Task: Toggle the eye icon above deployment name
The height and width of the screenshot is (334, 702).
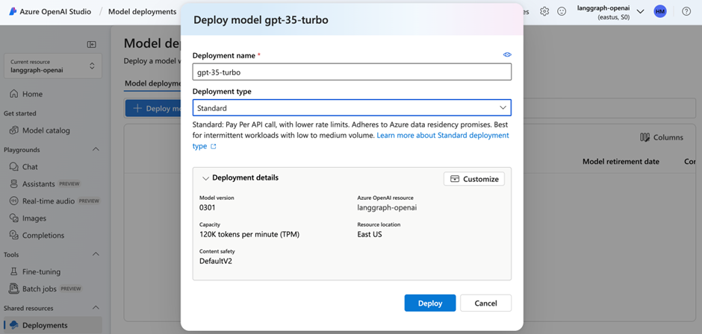Action: tap(507, 54)
